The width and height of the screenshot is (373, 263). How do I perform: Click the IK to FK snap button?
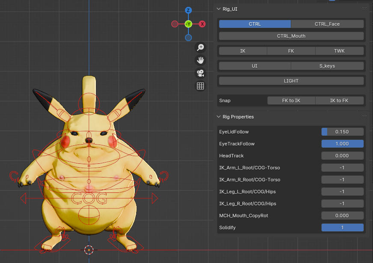click(x=339, y=100)
